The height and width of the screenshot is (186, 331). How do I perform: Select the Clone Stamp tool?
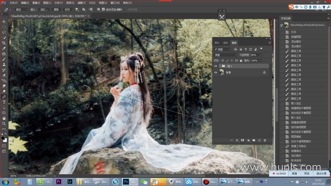[4, 64]
